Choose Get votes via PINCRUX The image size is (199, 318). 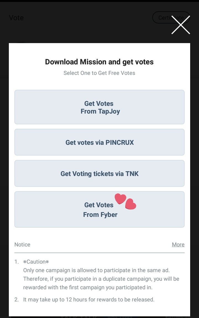coord(99,142)
